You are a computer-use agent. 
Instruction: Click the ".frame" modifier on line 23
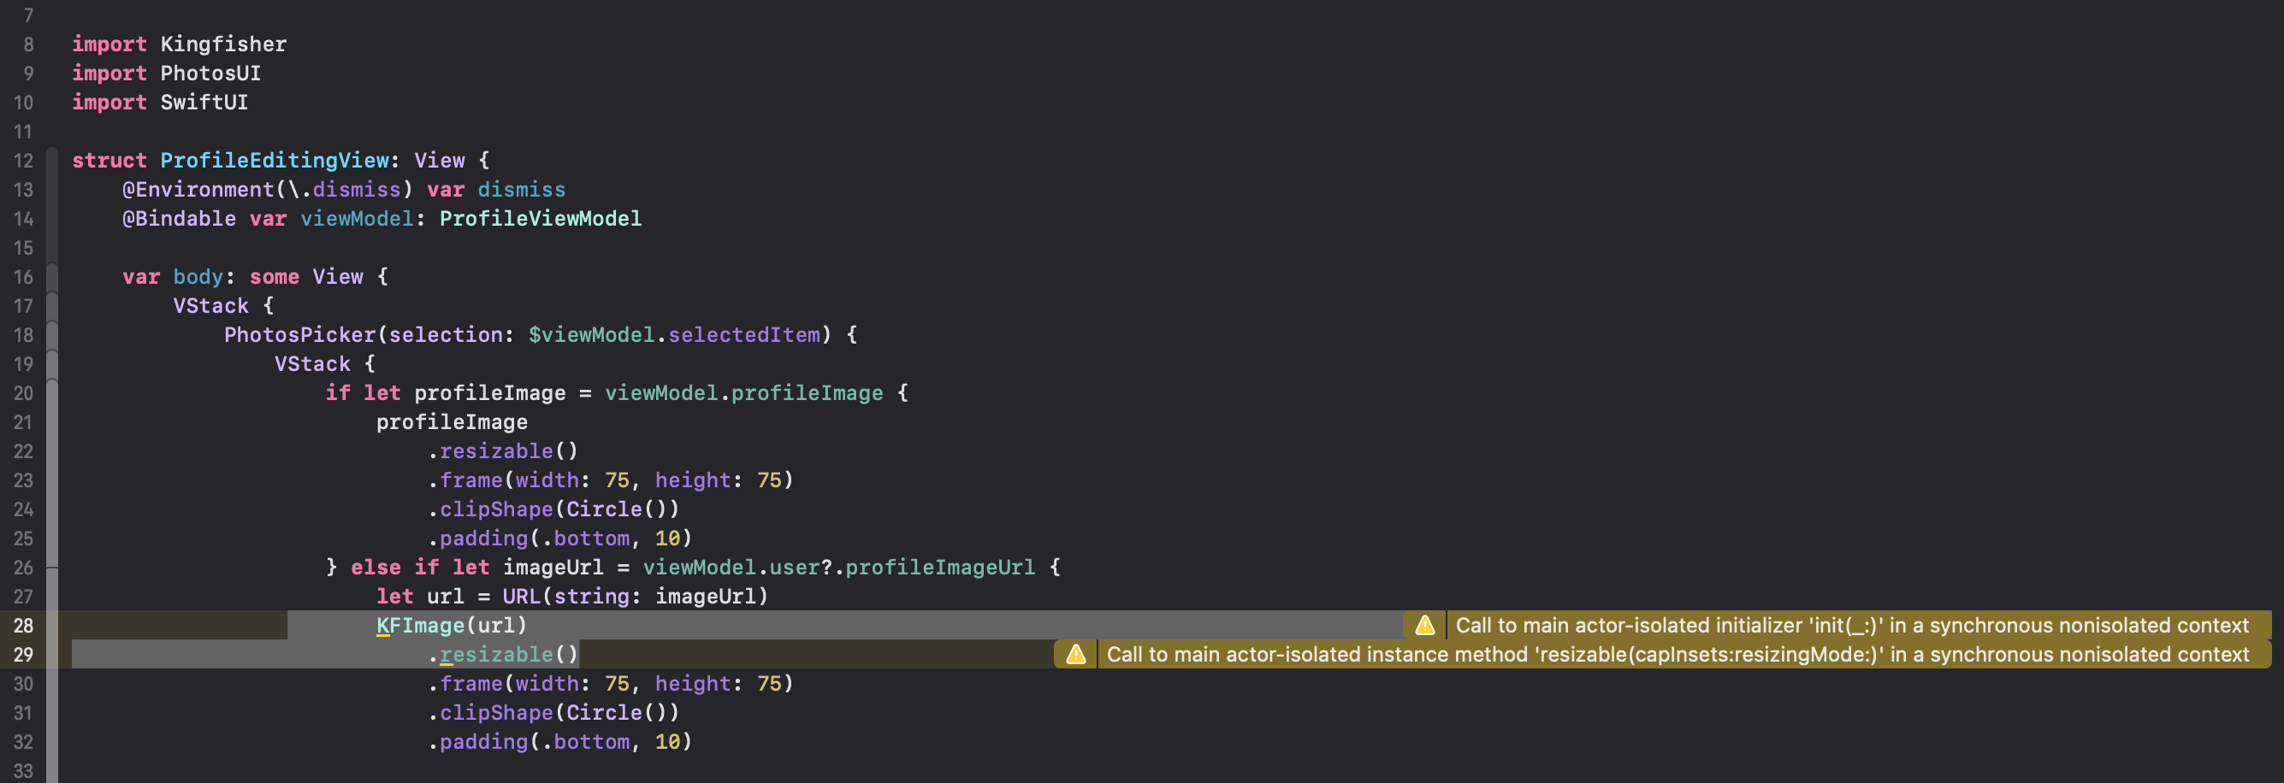pos(464,480)
